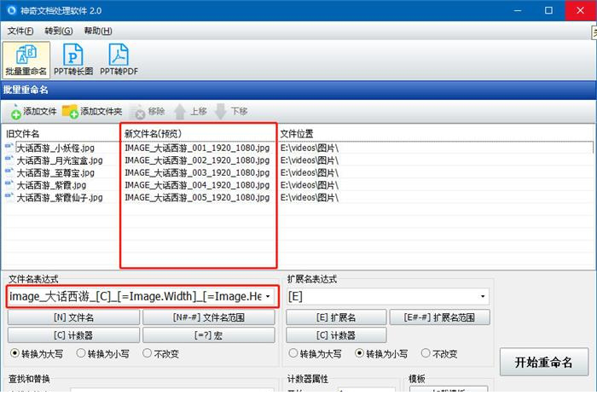Viewport: 597px width, 407px height.
Task: Open the 转到(G) menu
Action: [59, 31]
